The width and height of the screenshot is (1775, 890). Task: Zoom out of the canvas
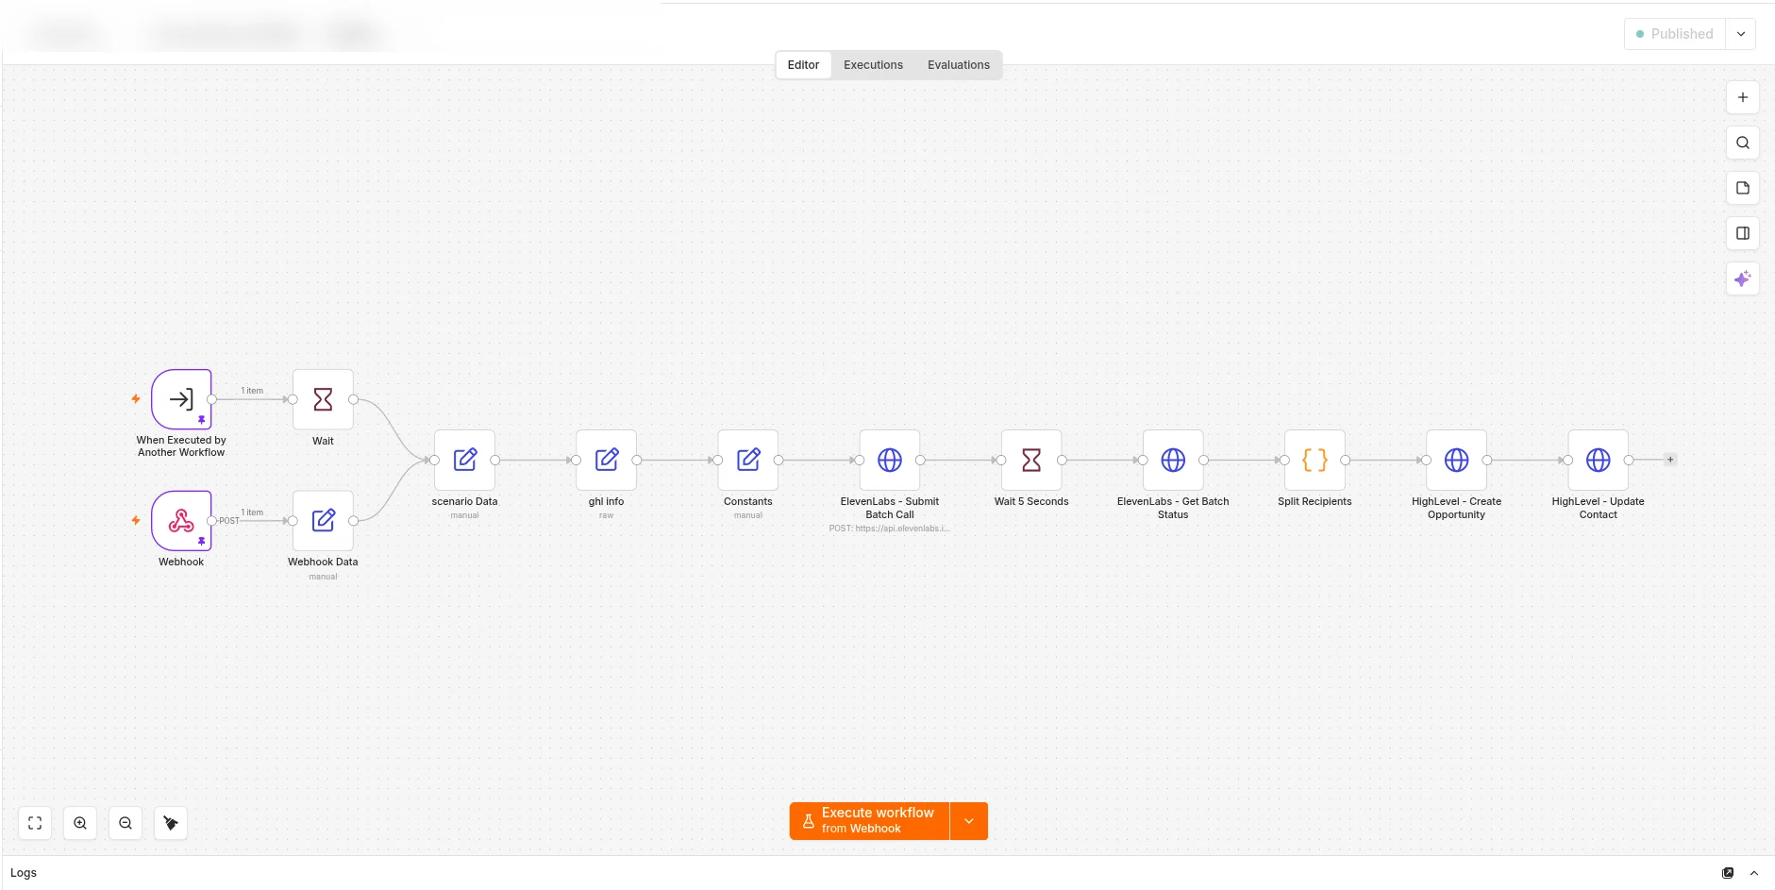(x=126, y=823)
